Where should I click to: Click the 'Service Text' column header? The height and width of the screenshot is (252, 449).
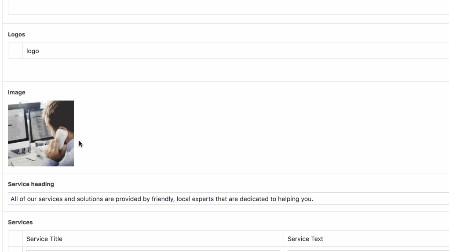point(305,239)
